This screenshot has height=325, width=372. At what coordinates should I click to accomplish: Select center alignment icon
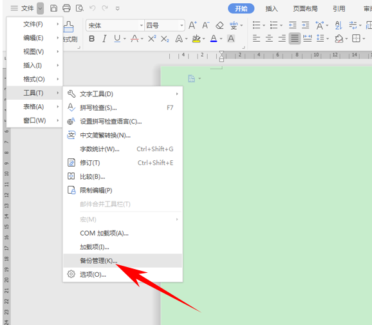(269, 39)
